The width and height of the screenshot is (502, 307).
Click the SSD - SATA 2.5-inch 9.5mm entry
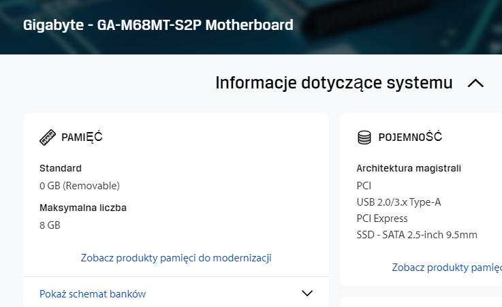coord(417,235)
